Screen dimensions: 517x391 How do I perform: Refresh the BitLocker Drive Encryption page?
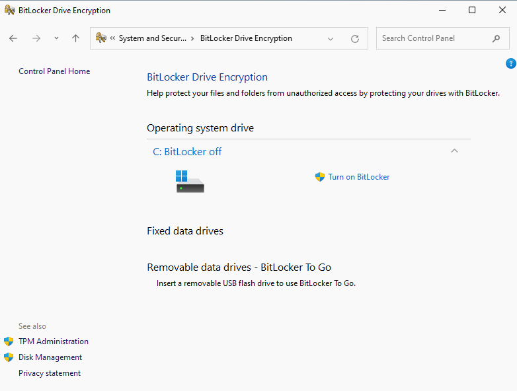[355, 38]
